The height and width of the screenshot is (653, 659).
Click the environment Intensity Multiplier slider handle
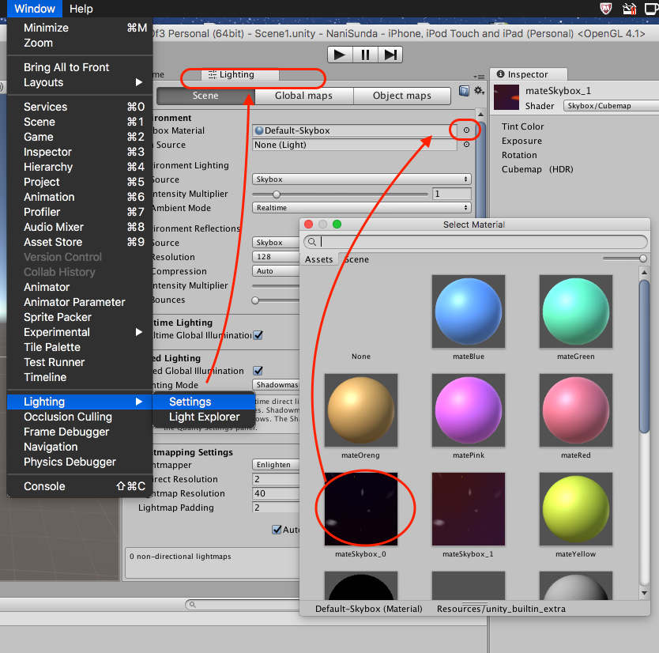(x=276, y=194)
